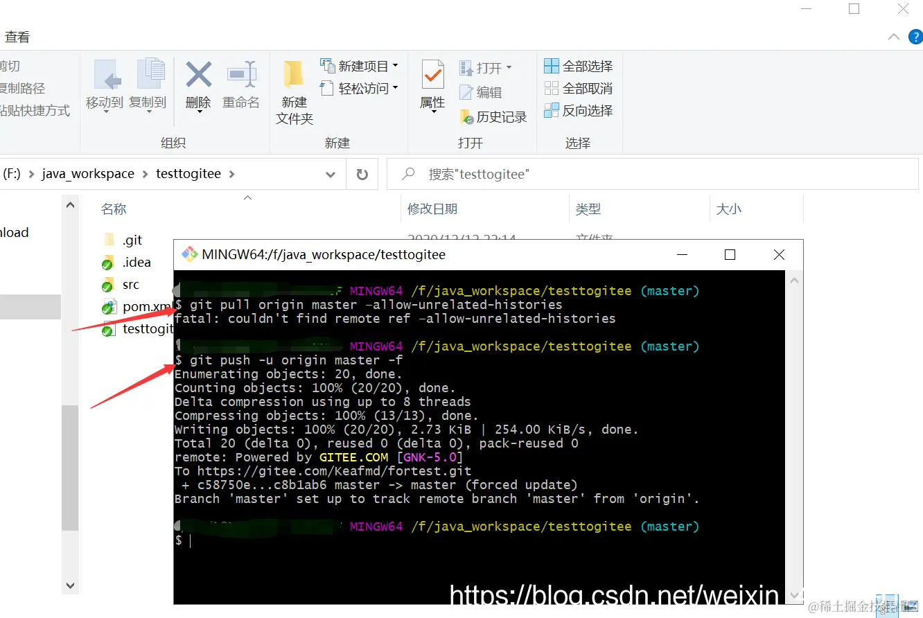Click the Refresh button beside address bar

pos(362,175)
